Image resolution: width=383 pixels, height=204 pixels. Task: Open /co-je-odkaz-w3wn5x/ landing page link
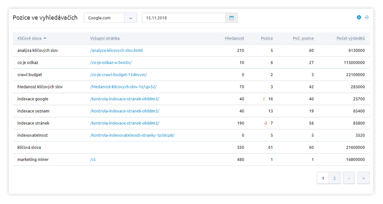(x=110, y=63)
